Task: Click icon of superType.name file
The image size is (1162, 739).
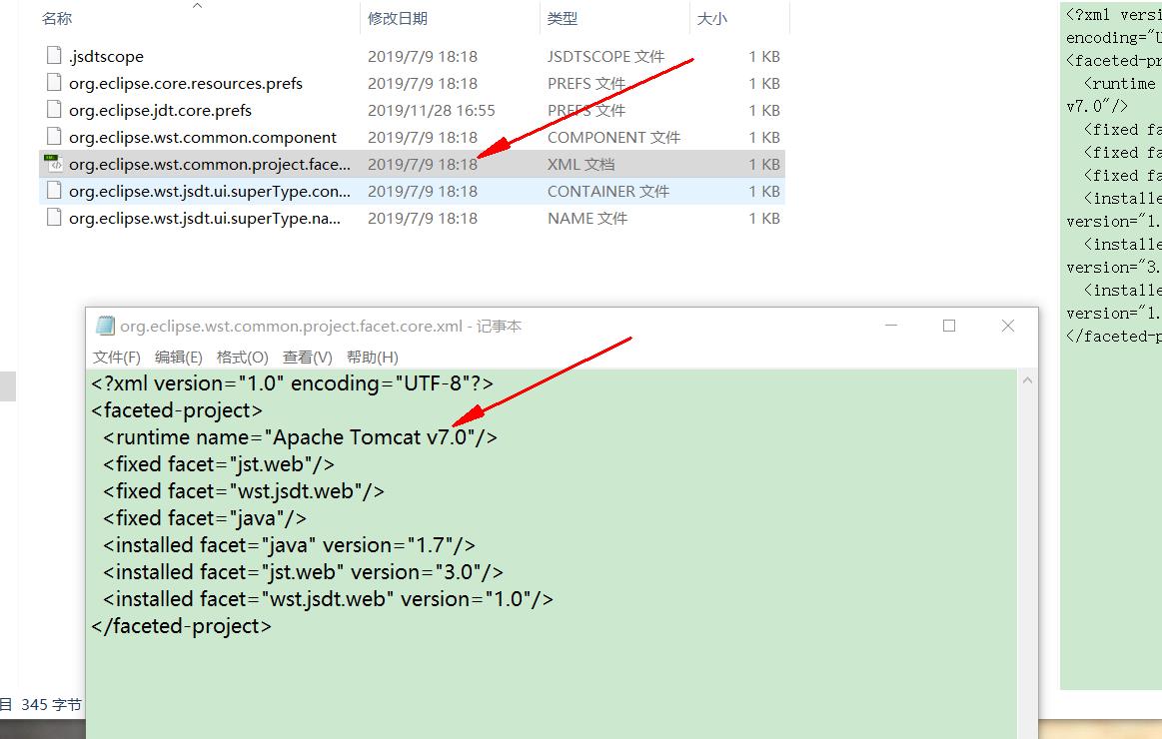Action: pyautogui.click(x=53, y=218)
